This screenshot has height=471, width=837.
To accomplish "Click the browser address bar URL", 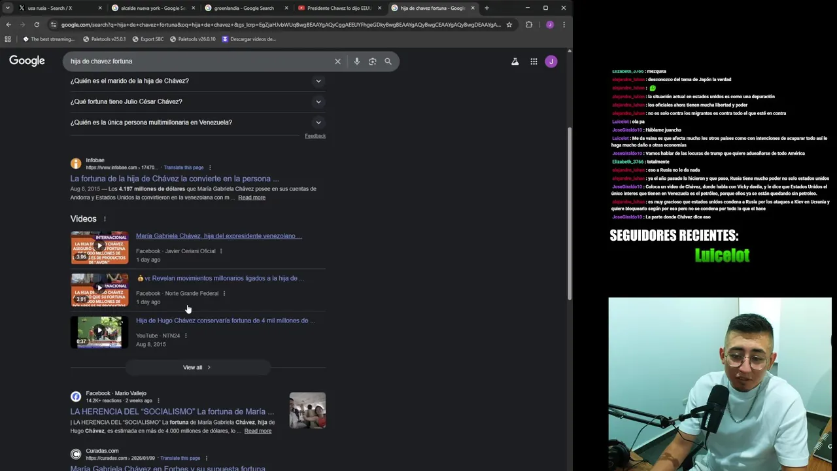I will click(x=281, y=25).
